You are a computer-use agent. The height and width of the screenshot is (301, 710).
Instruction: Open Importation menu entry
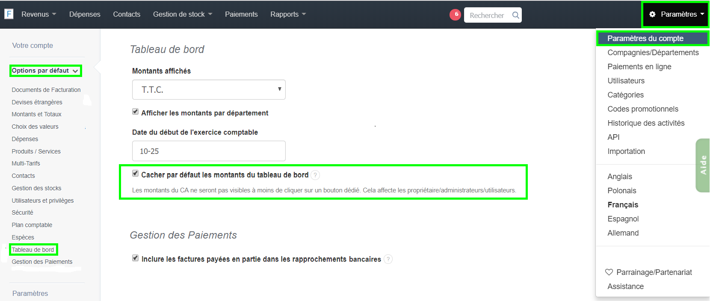click(x=626, y=151)
